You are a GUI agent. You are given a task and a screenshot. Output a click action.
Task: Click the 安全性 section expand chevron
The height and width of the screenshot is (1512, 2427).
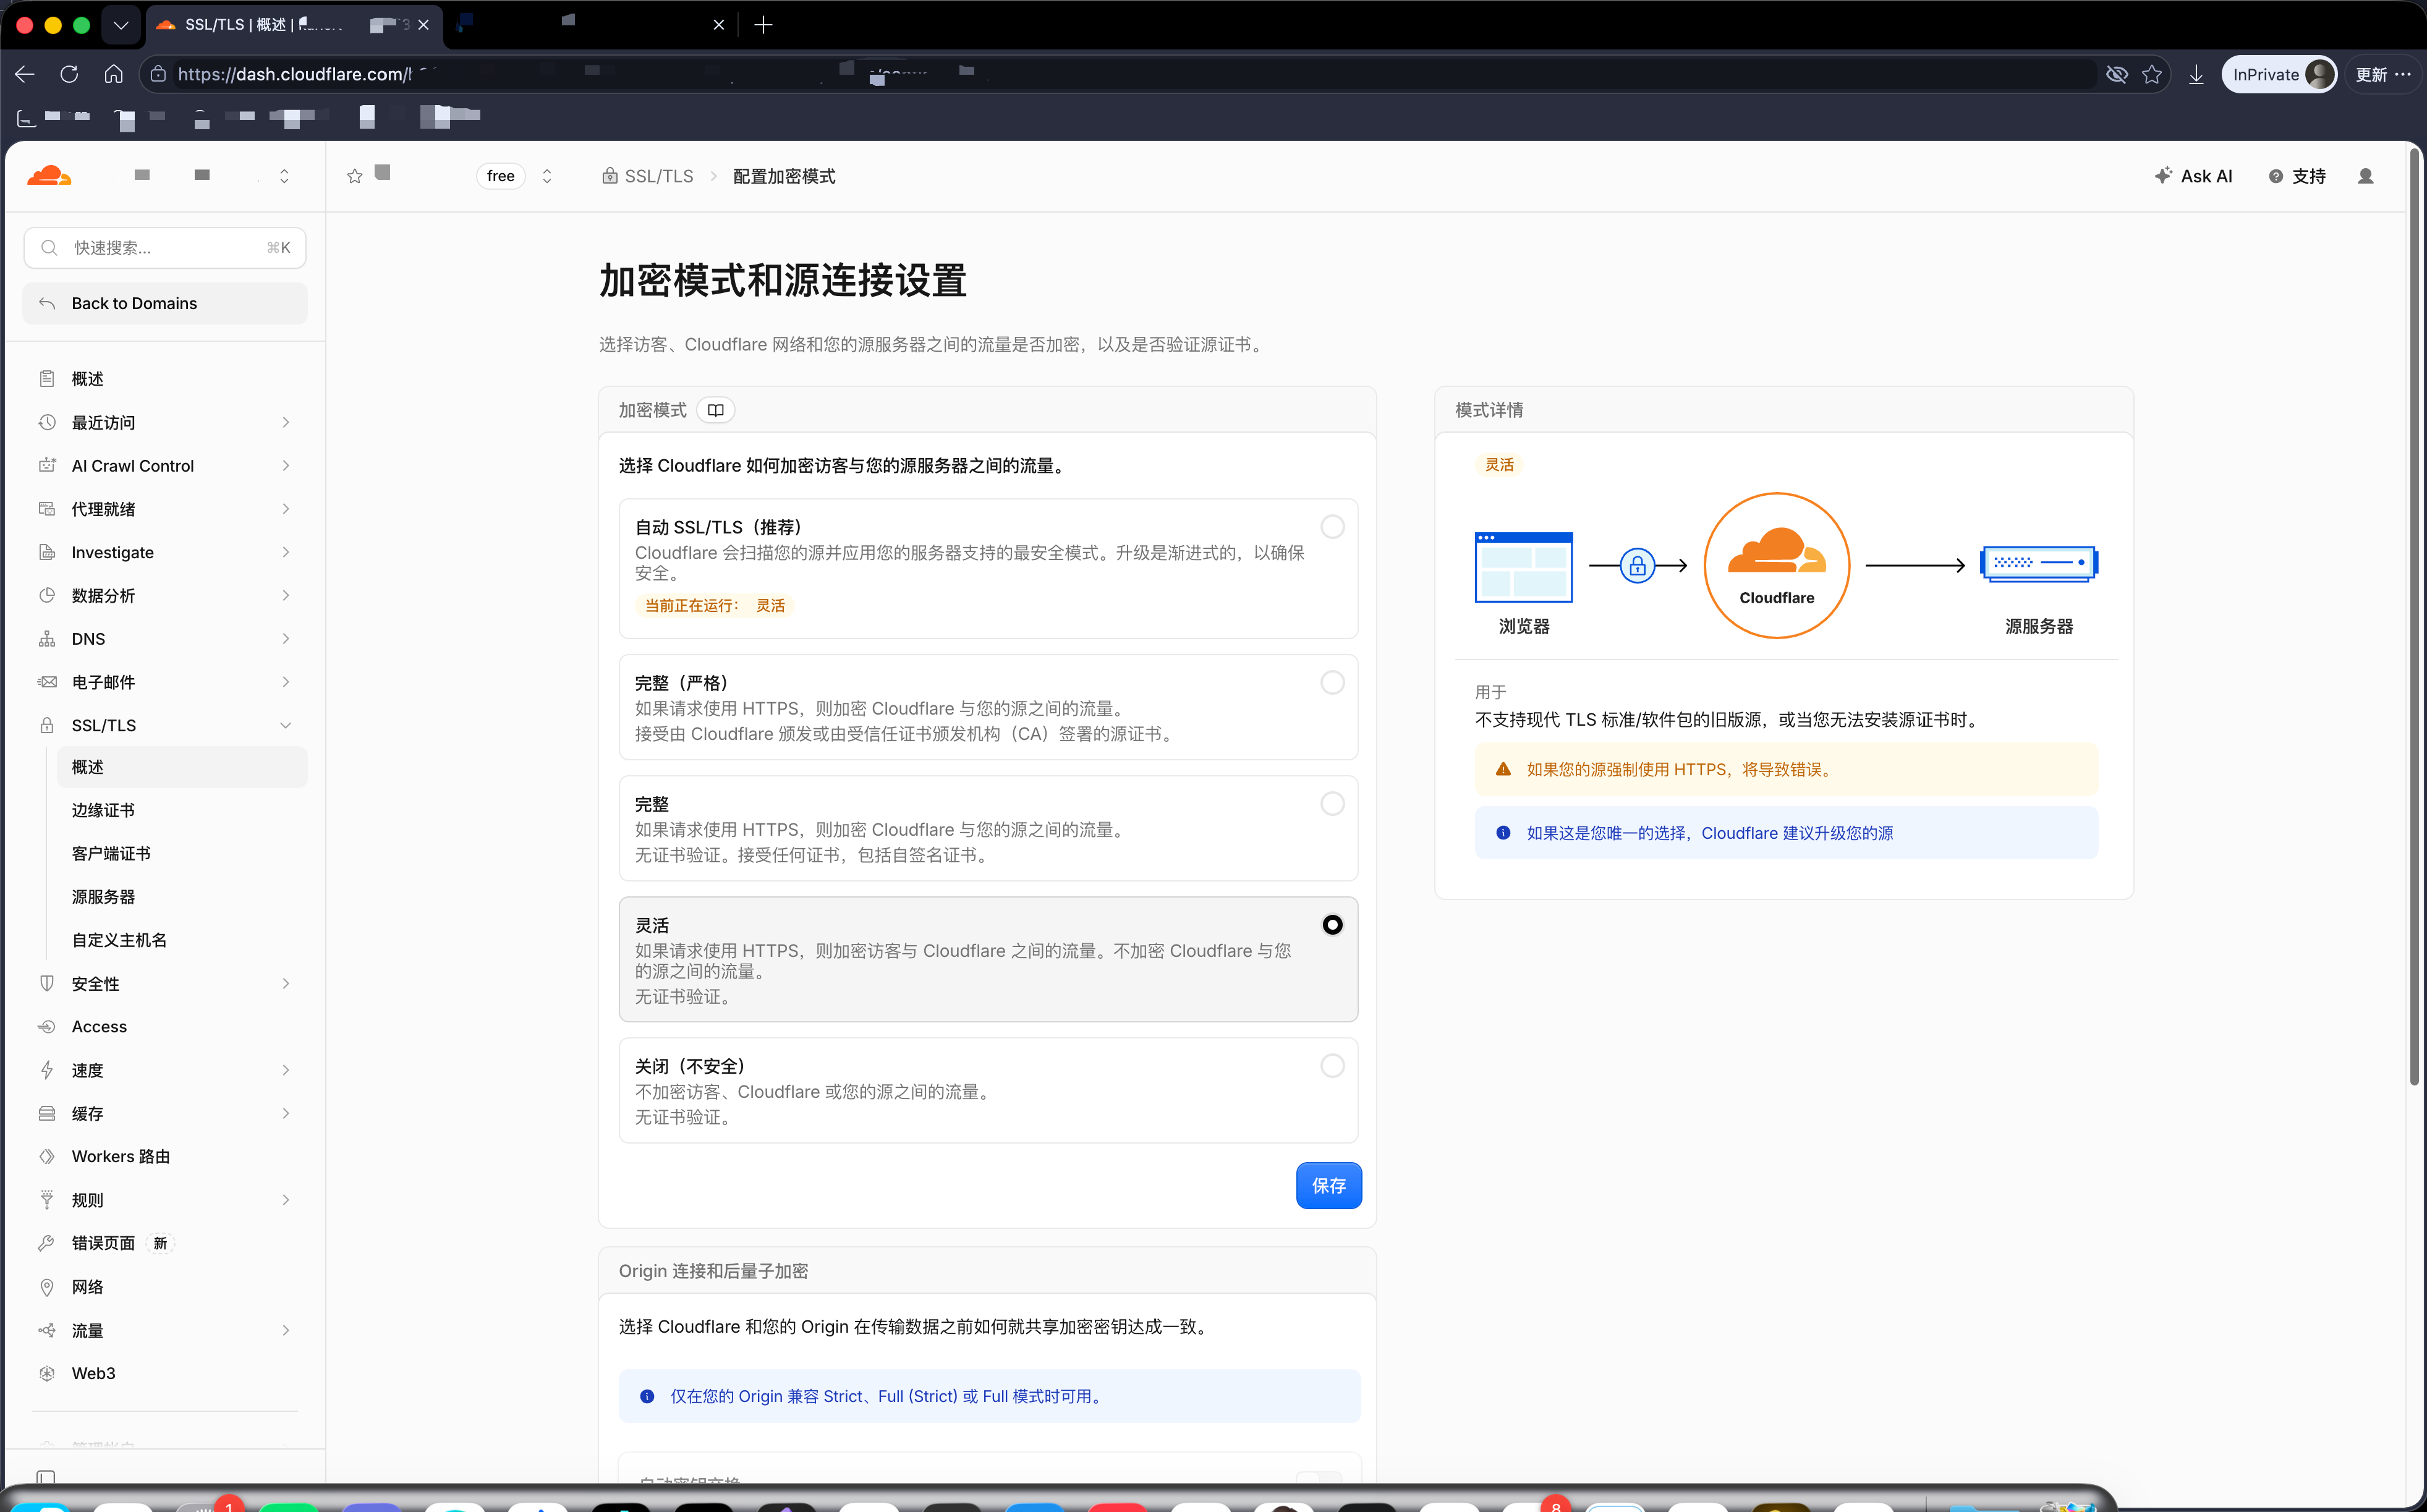point(286,983)
